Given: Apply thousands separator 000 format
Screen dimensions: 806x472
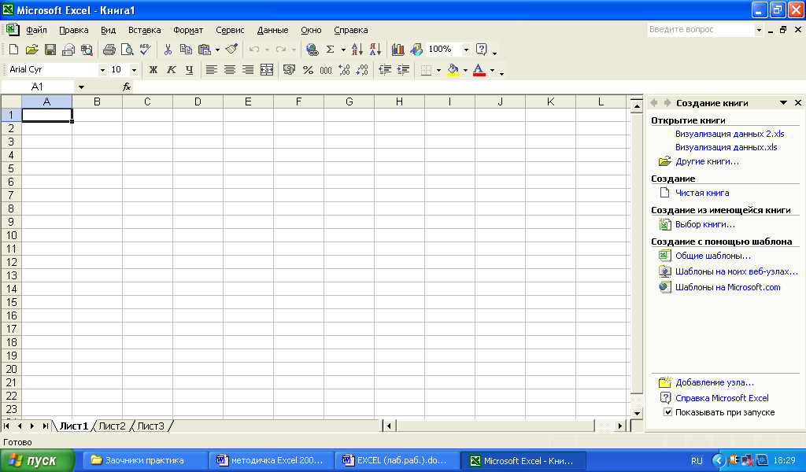Looking at the screenshot, I should tap(326, 70).
